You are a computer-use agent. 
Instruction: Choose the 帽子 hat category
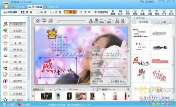pyautogui.click(x=18, y=56)
